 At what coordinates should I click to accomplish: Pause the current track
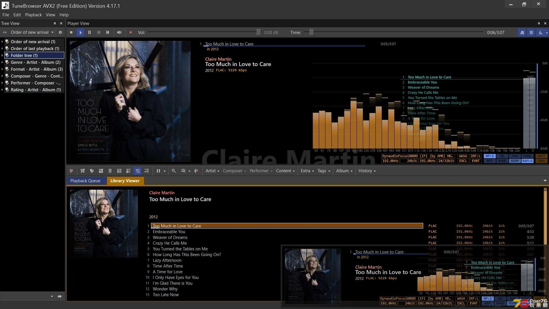tap(89, 32)
